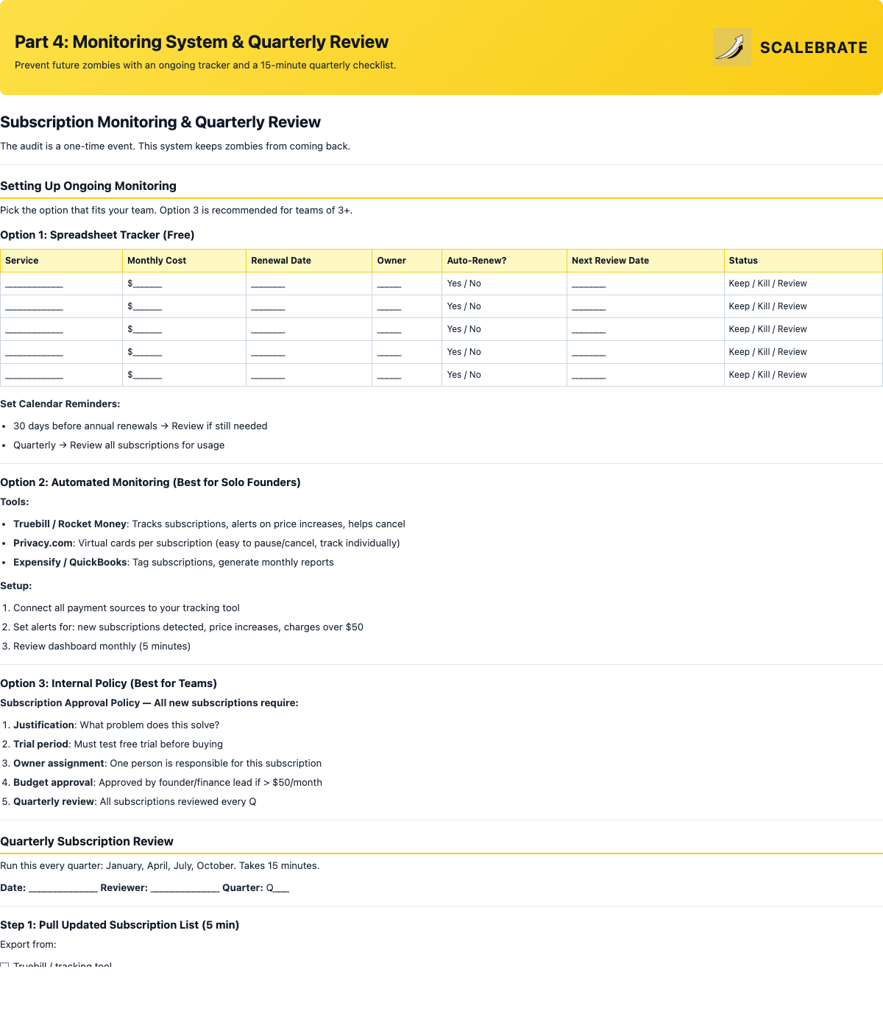883x1031 pixels.
Task: Click the 'Status' column header
Action: tap(804, 261)
